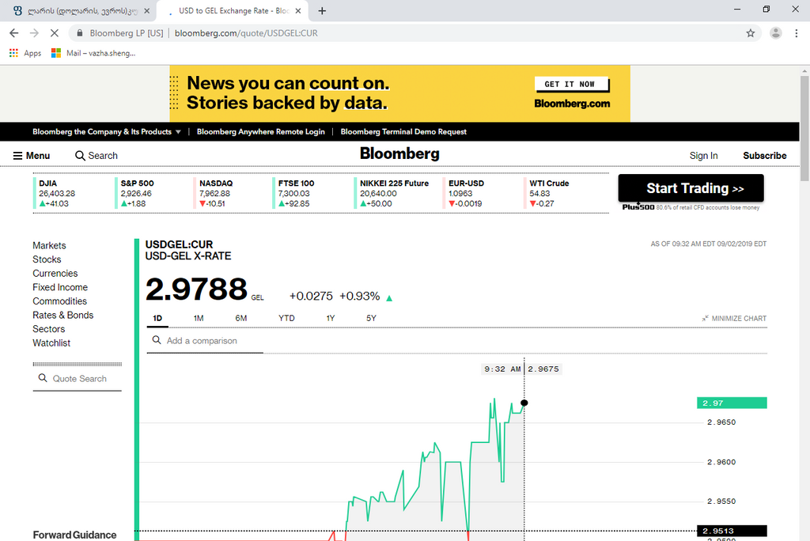Go to Commodities in the sidebar

pyautogui.click(x=59, y=301)
